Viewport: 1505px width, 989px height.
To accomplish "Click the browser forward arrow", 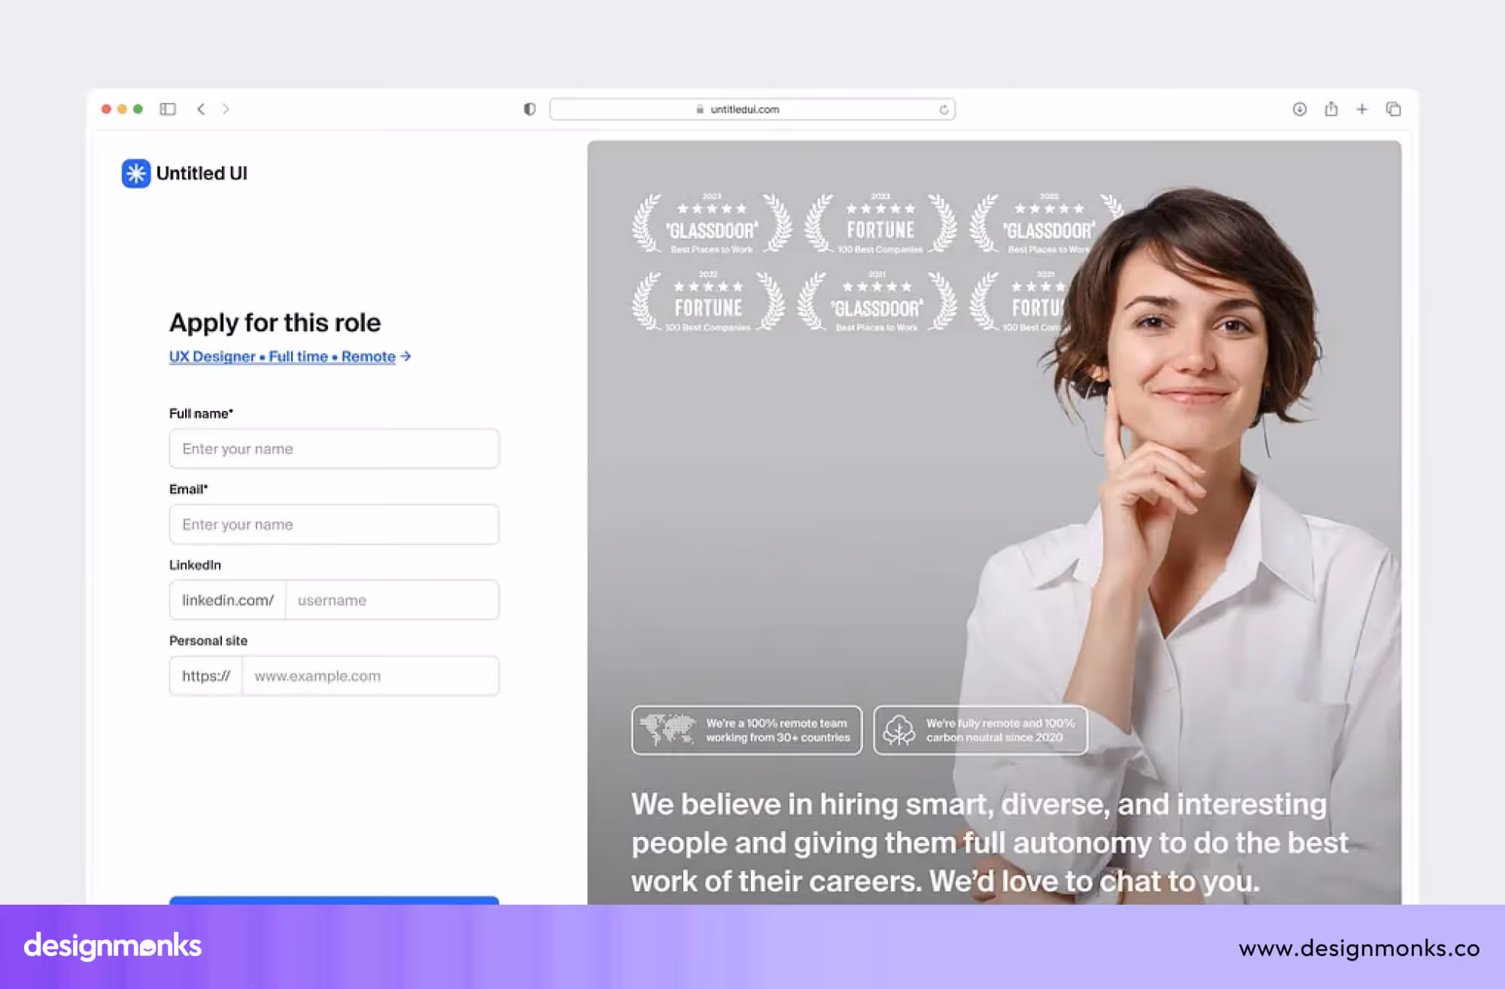I will [226, 109].
